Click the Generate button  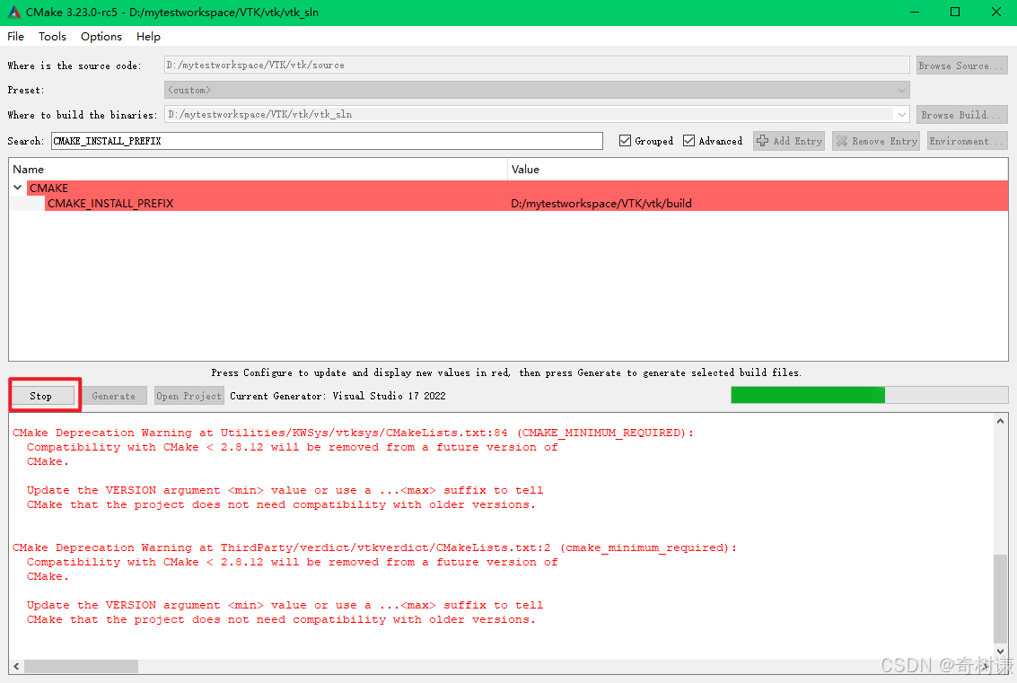click(x=113, y=396)
